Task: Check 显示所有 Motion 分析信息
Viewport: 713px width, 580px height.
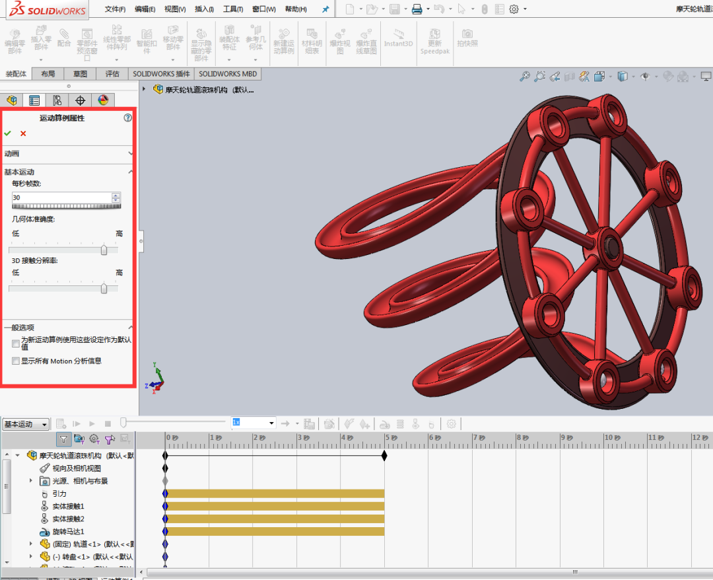Action: (15, 360)
